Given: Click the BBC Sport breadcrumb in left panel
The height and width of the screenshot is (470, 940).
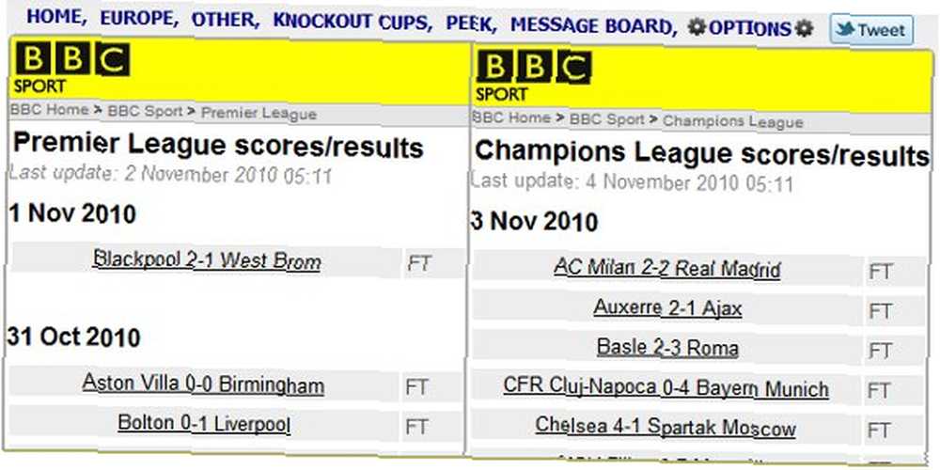Looking at the screenshot, I should (145, 112).
